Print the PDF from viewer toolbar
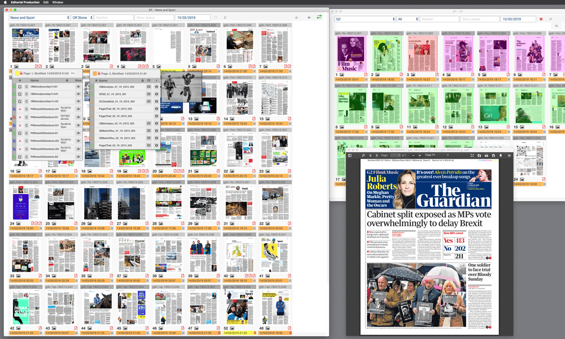Image resolution: width=565 pixels, height=339 pixels. click(x=486, y=155)
